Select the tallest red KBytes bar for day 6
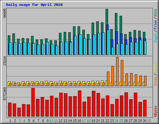The height and width of the screenshot is (124, 159). click(33, 102)
